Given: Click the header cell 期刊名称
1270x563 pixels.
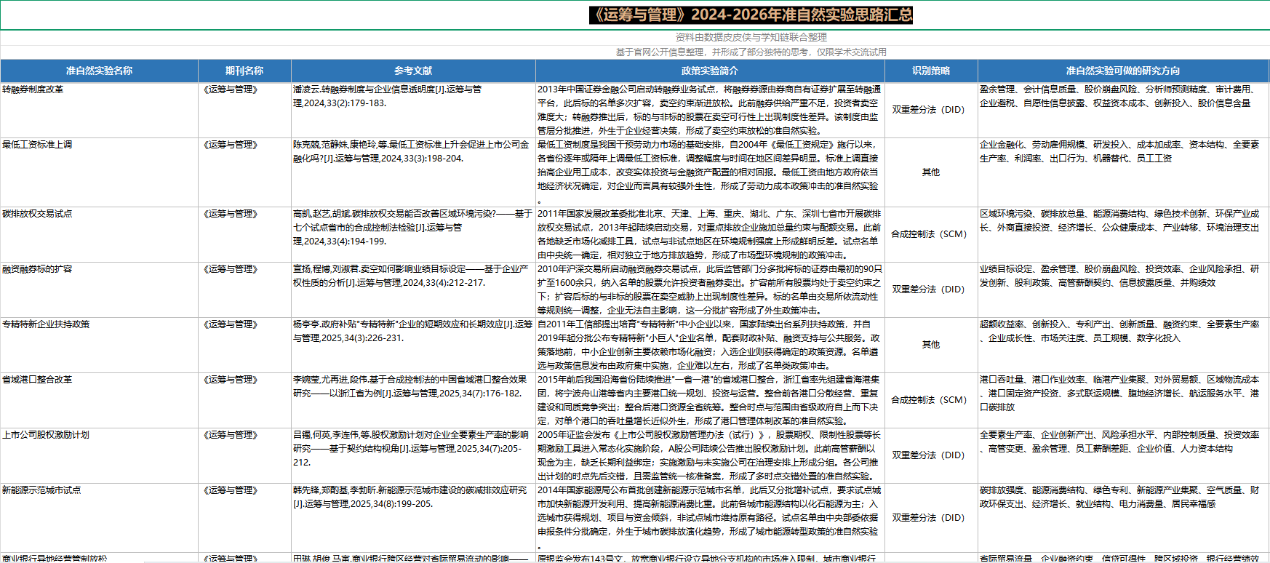Looking at the screenshot, I should (x=244, y=71).
